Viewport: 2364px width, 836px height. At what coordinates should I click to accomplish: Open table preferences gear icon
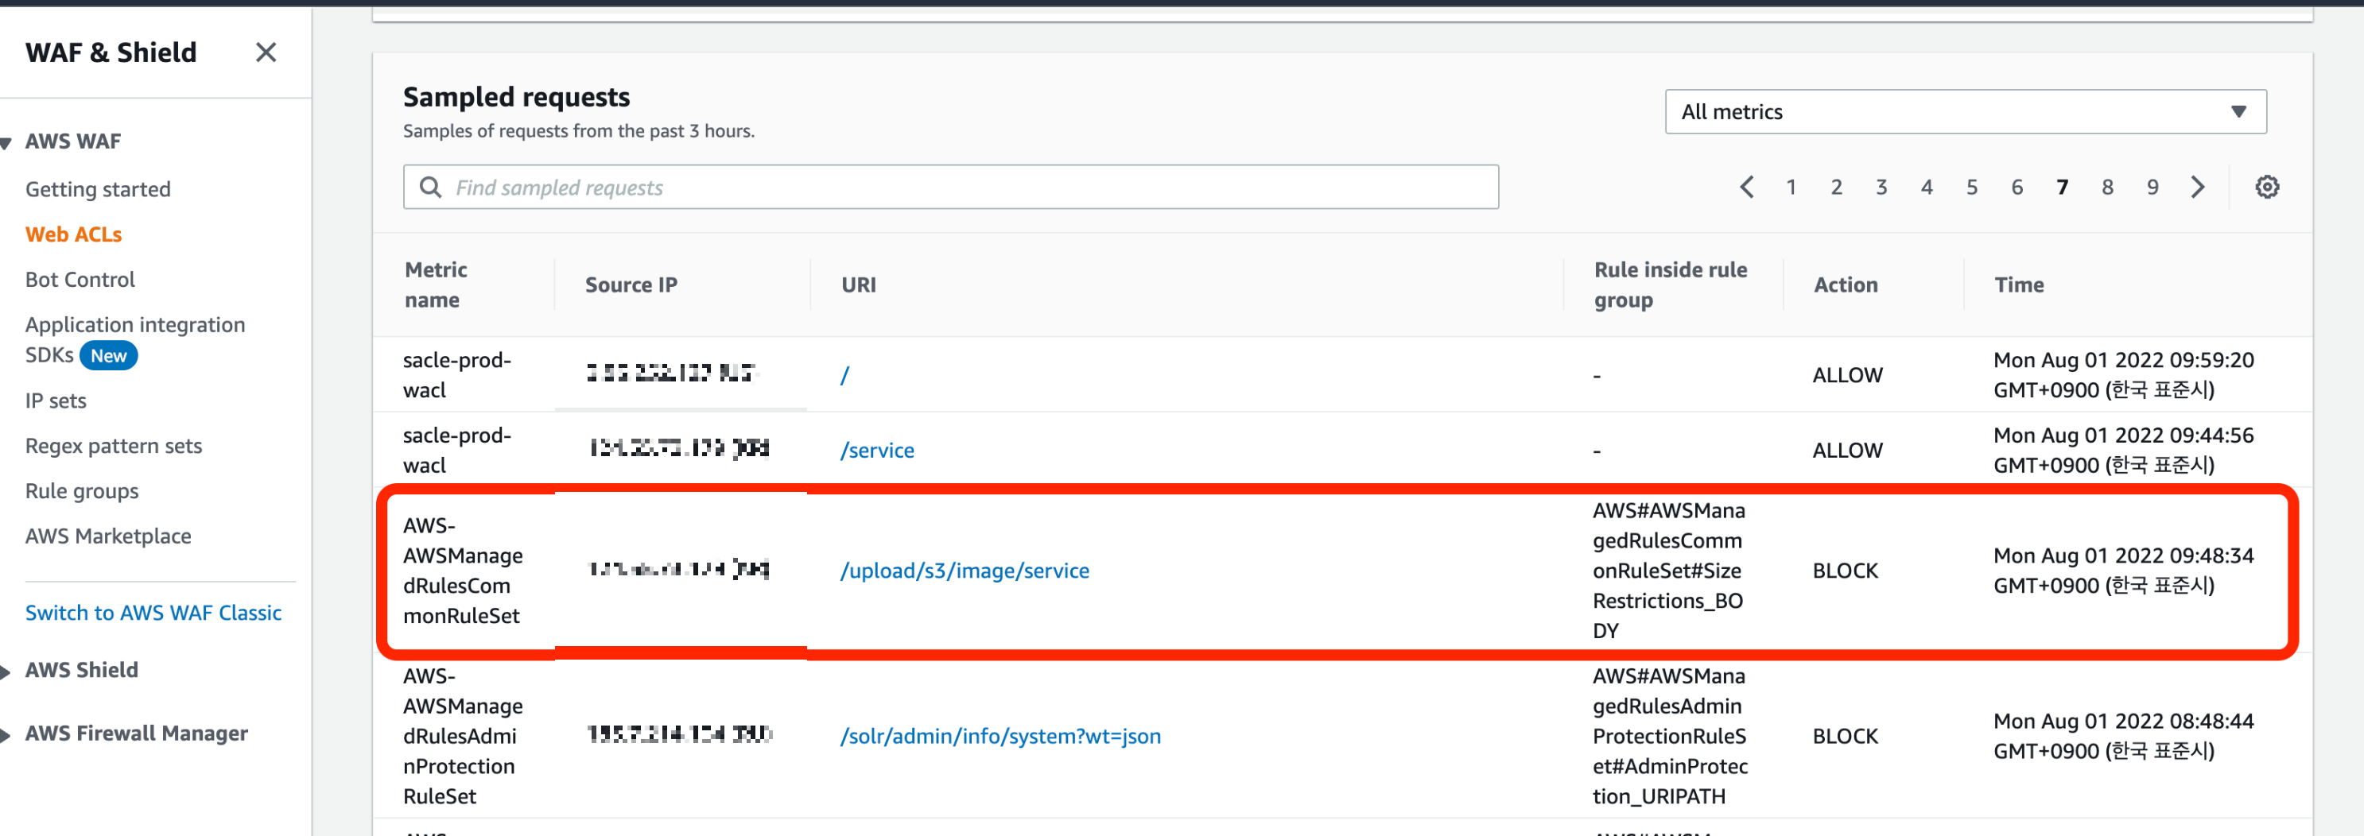tap(2267, 187)
